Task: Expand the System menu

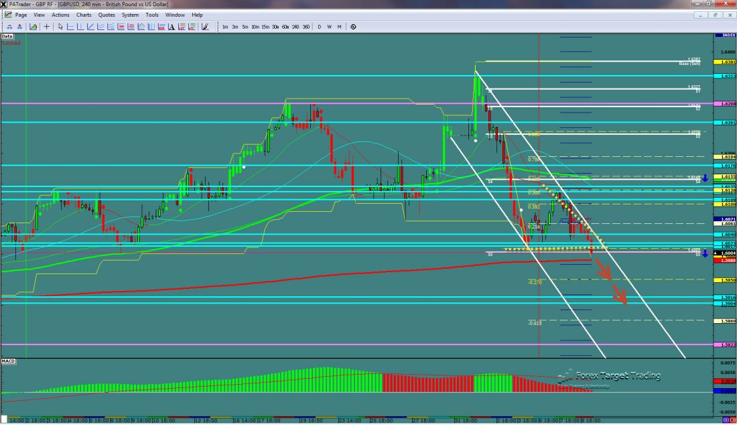Action: 130,14
